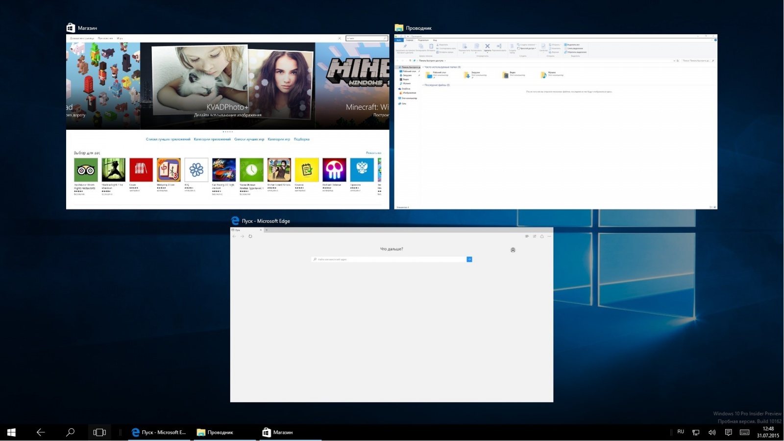Viewport: 784px width, 441px height.
Task: Open the neon skull app tile in Store
Action: (334, 170)
